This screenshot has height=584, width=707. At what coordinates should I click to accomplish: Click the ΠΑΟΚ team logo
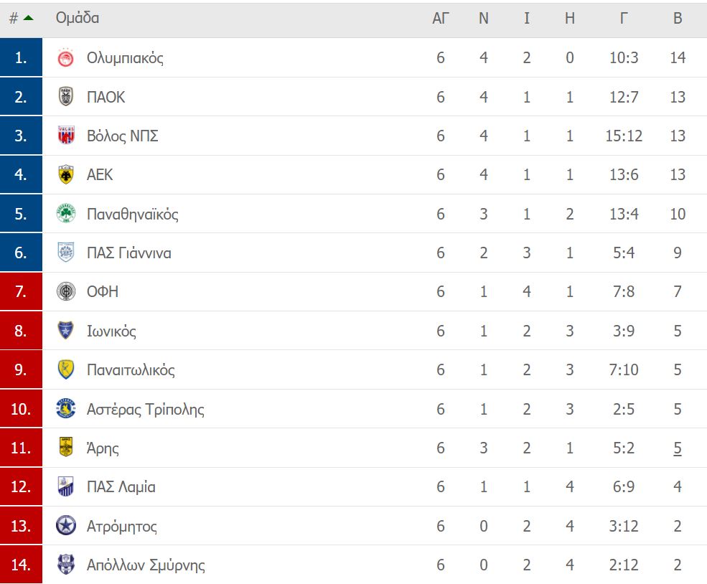[66, 97]
